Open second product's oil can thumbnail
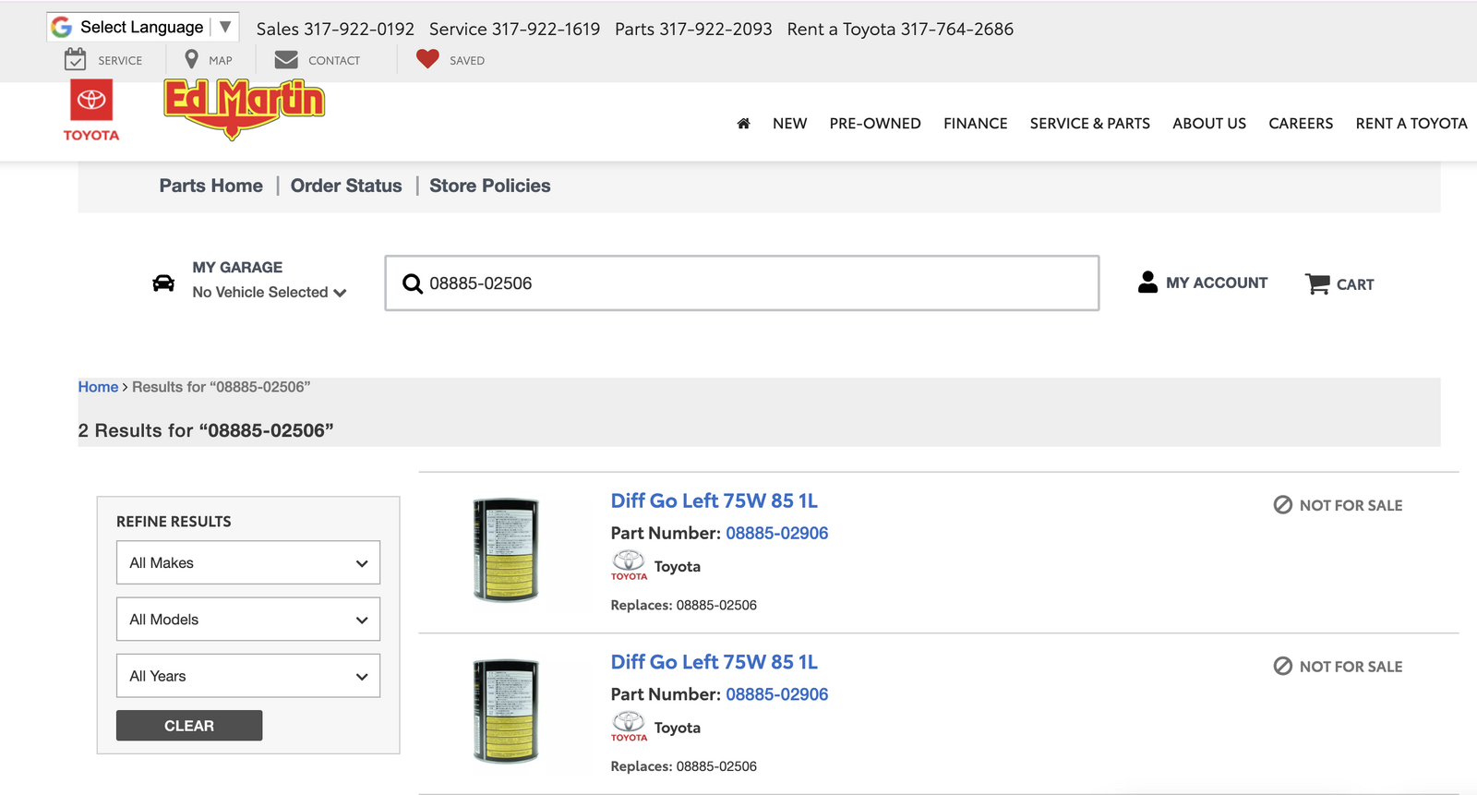The height and width of the screenshot is (795, 1477). tap(506, 711)
